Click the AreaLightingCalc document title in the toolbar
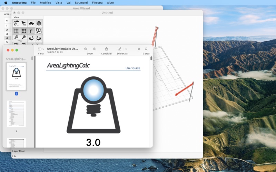Viewport: 276px width, 172px height. click(x=62, y=49)
